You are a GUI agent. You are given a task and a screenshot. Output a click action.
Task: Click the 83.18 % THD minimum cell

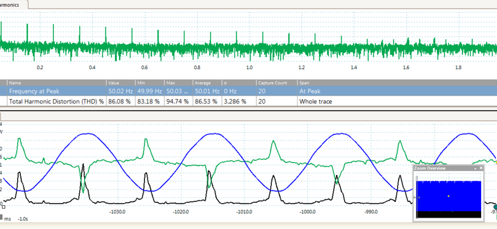[x=150, y=102]
